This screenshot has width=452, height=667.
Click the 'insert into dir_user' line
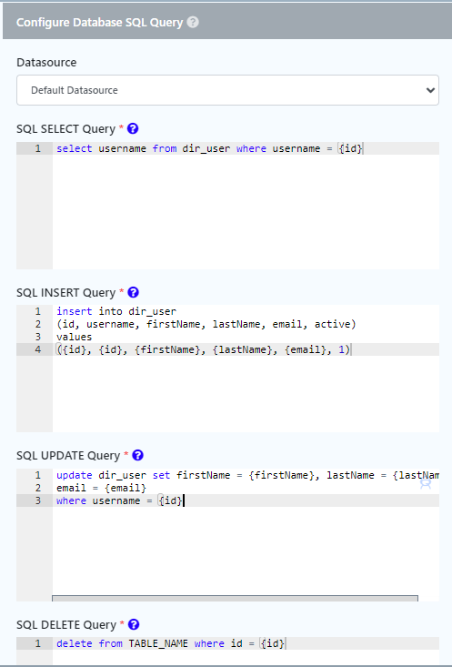[x=116, y=311]
